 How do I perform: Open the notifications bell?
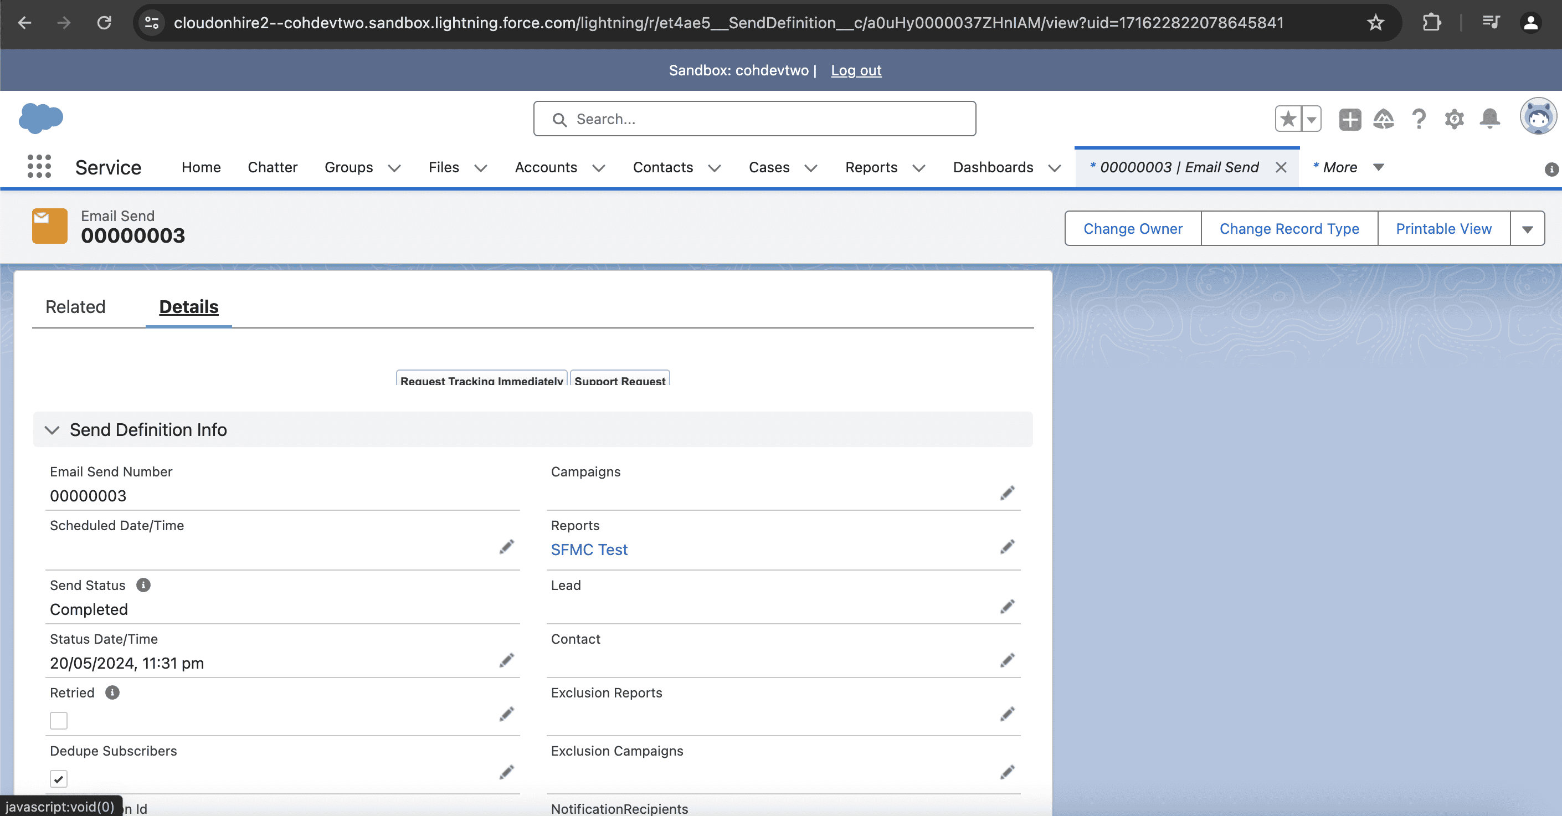point(1490,119)
